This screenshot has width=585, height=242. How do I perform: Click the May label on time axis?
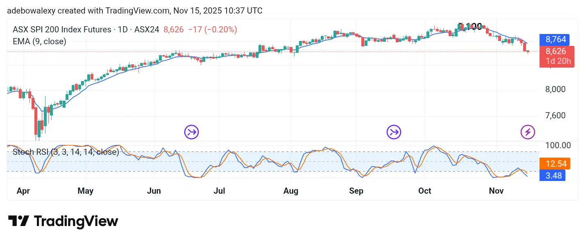[x=85, y=191]
